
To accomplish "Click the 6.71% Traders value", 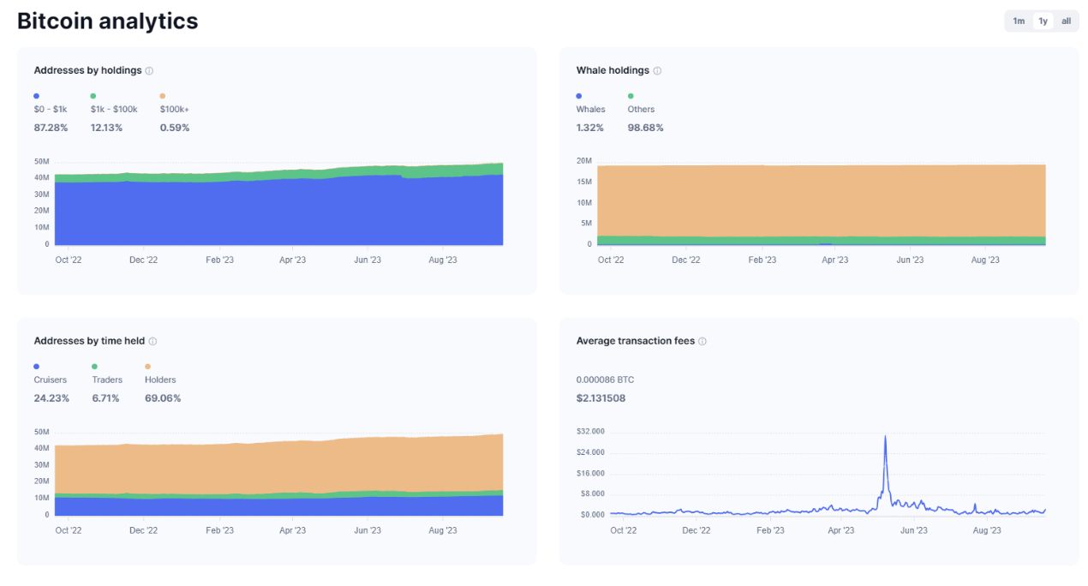I will (106, 398).
